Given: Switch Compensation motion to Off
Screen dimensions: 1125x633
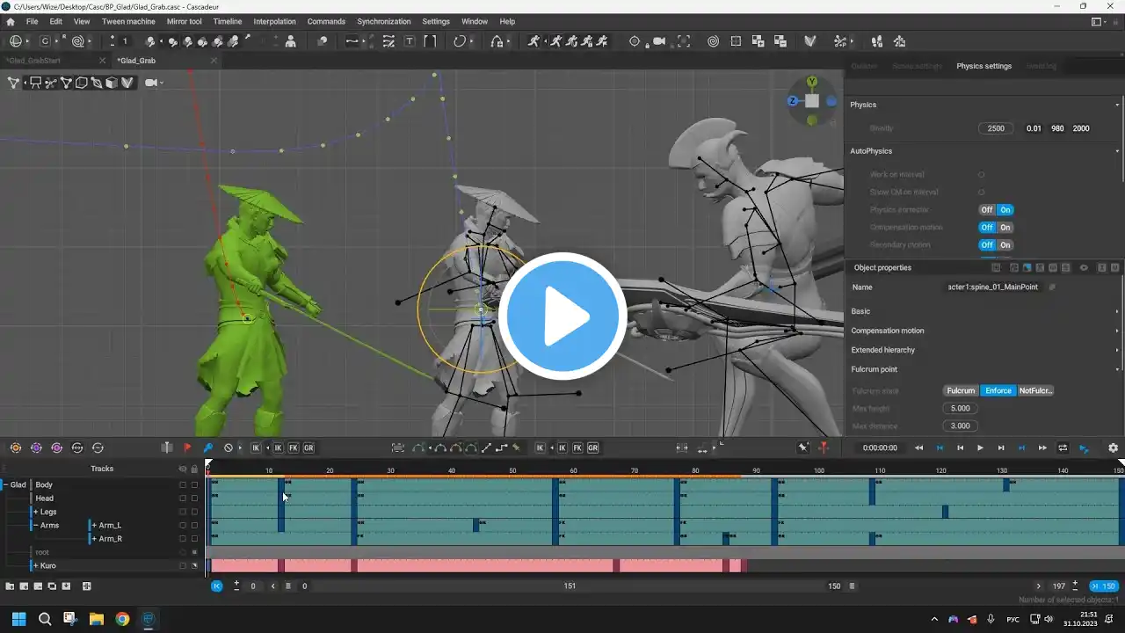Looking at the screenshot, I should click(987, 228).
